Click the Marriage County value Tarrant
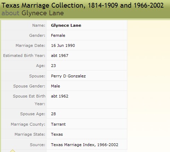 tap(58, 124)
